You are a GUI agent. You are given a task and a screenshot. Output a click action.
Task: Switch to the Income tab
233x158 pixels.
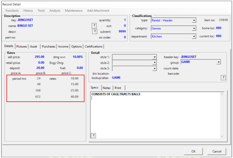(x=63, y=46)
